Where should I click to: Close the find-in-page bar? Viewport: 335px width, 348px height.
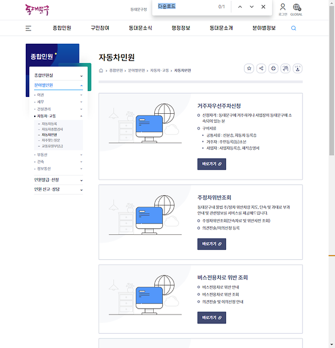tap(263, 7)
